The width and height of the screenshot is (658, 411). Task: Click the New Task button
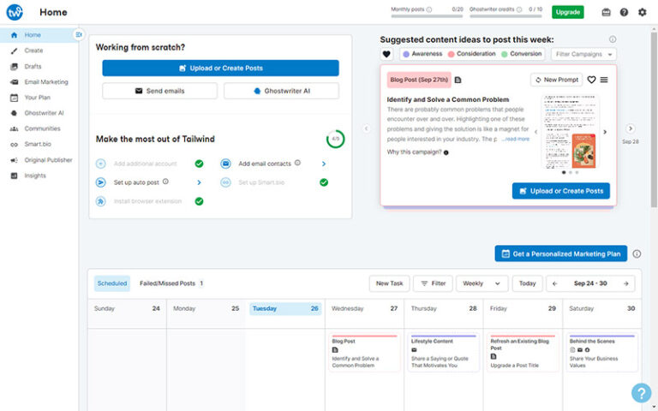pyautogui.click(x=389, y=283)
